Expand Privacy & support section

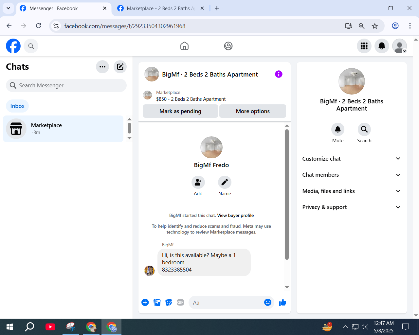352,207
